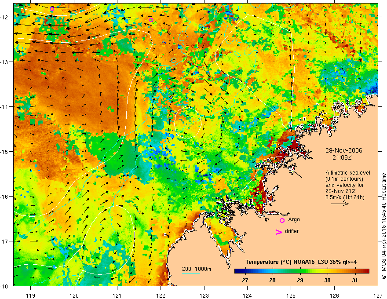Screen dimensions: 387x299
Task: Click the "(0.1m contours)" text
Action: pyautogui.click(x=344, y=179)
